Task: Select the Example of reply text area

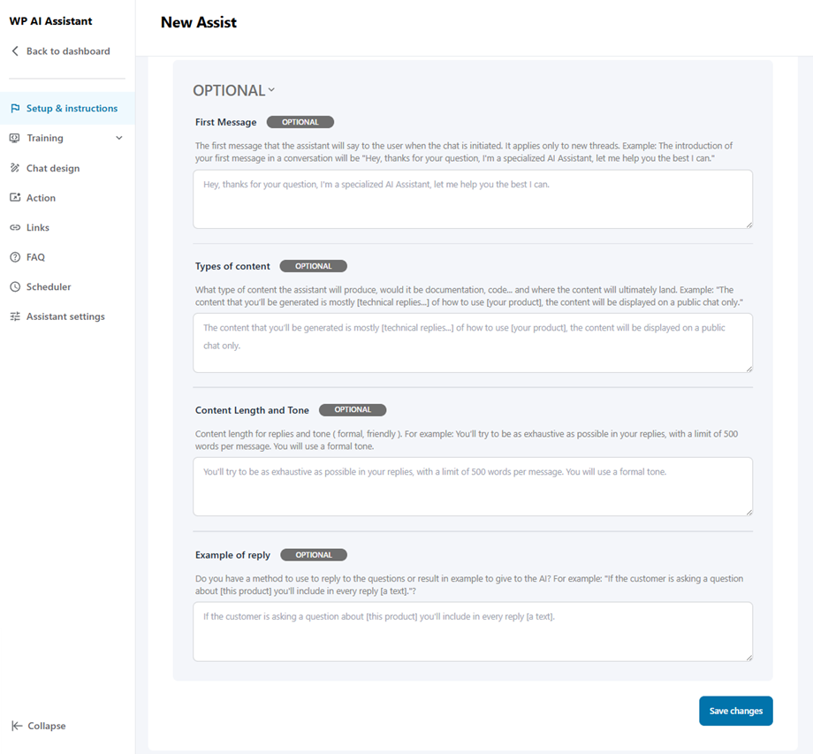Action: 472,630
